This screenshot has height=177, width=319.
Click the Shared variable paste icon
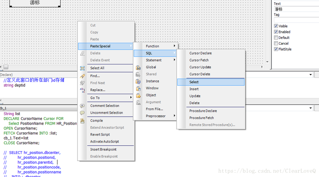138,74
